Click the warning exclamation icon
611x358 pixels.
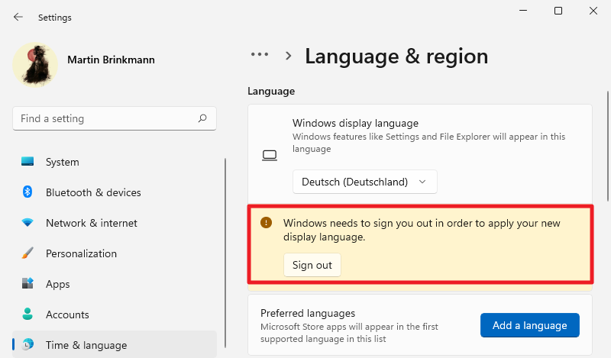pos(266,223)
